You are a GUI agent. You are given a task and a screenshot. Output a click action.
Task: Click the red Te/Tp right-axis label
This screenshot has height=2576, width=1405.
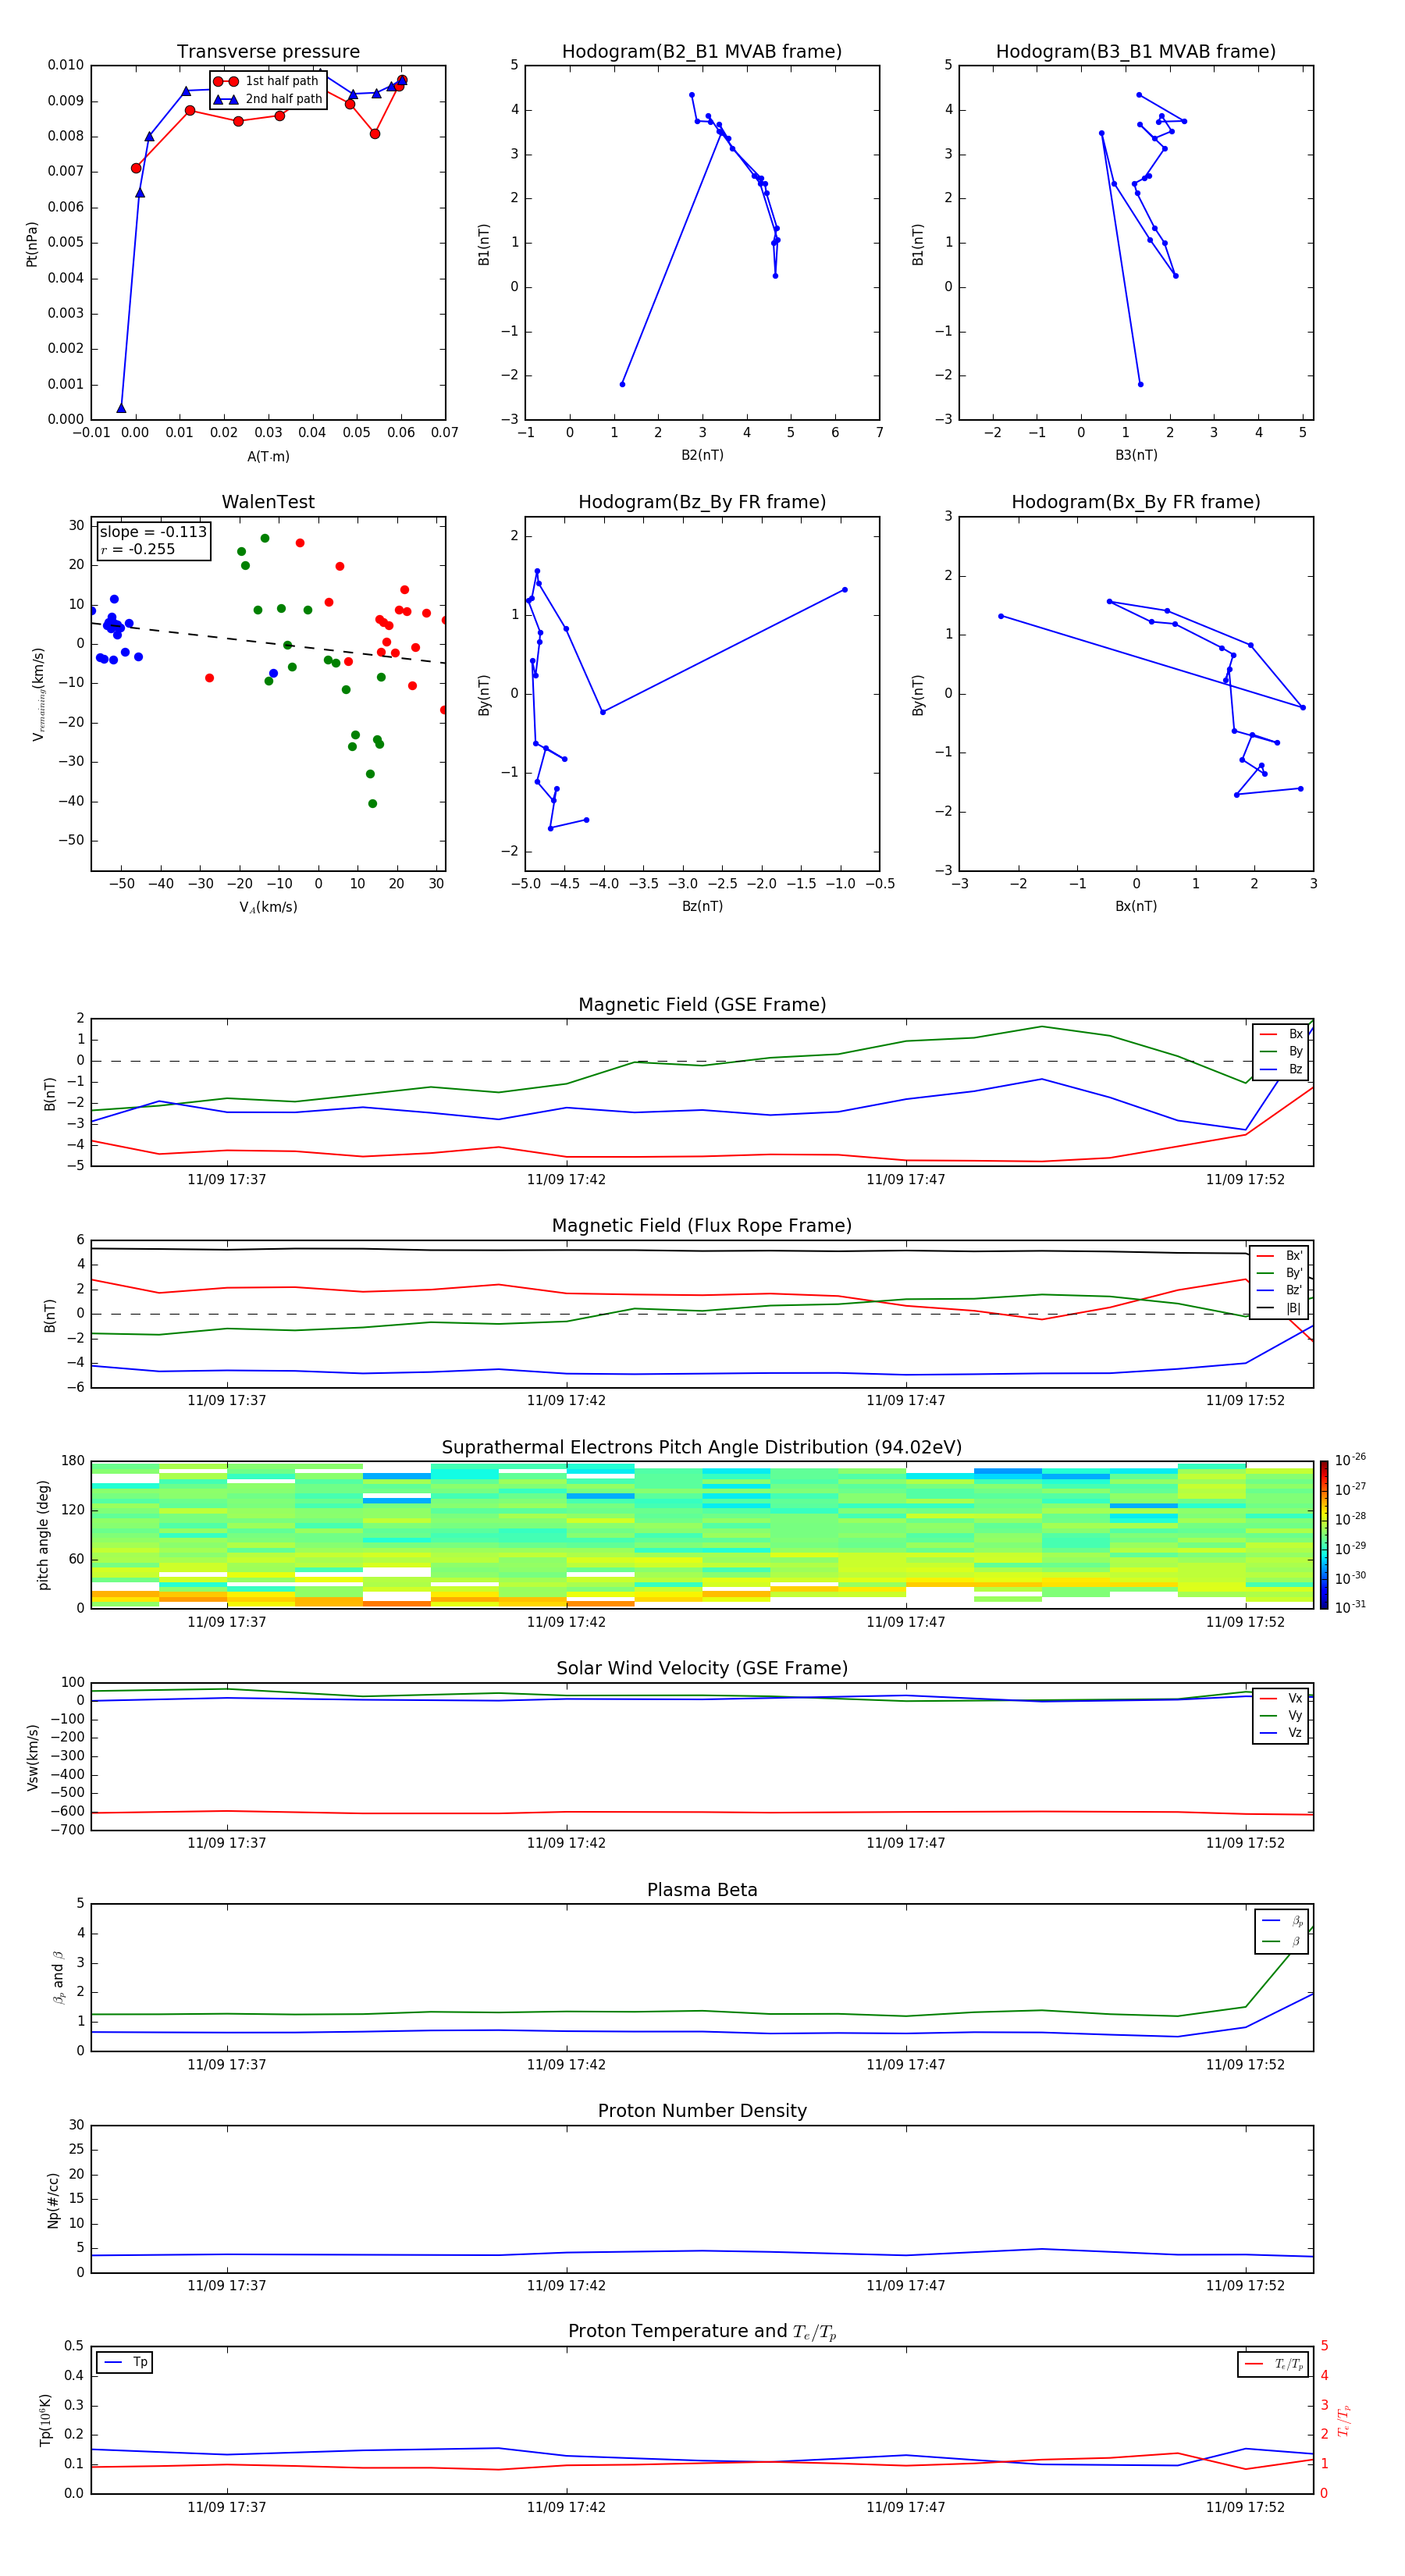pyautogui.click(x=1344, y=2420)
